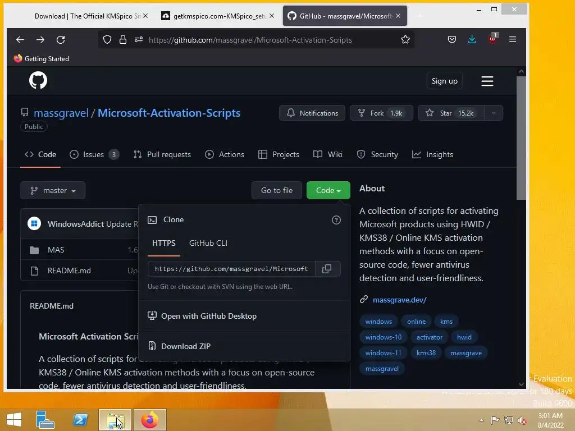Click the clone URL text field

point(231,269)
